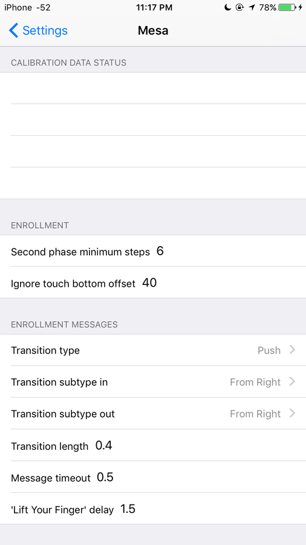This screenshot has width=306, height=545.
Task: Tap the green battery icon
Action: coord(288,8)
